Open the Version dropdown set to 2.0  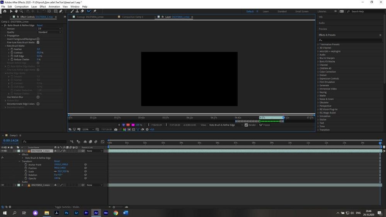[49, 29]
